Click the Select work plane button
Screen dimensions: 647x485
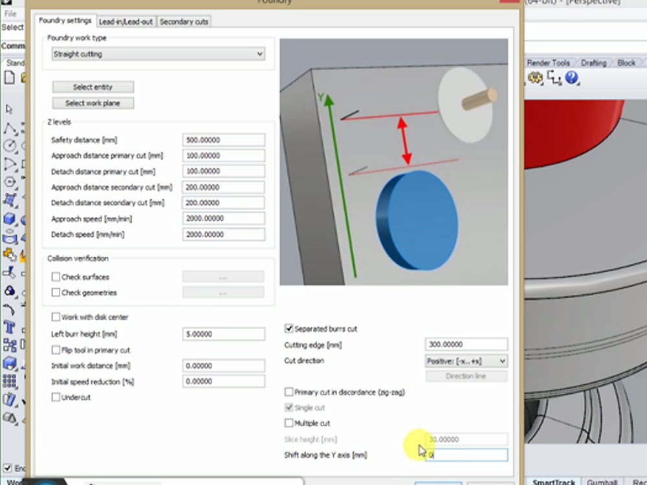(x=93, y=103)
